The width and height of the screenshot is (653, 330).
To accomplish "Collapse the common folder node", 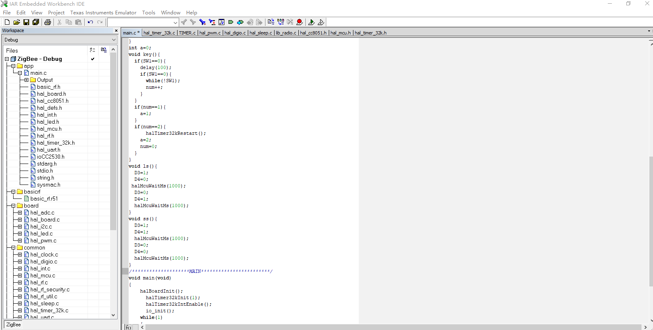I will (14, 248).
